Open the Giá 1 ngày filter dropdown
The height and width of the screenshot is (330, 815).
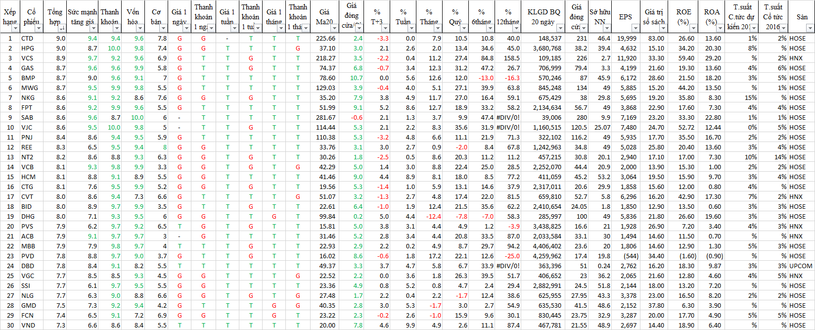(x=187, y=28)
